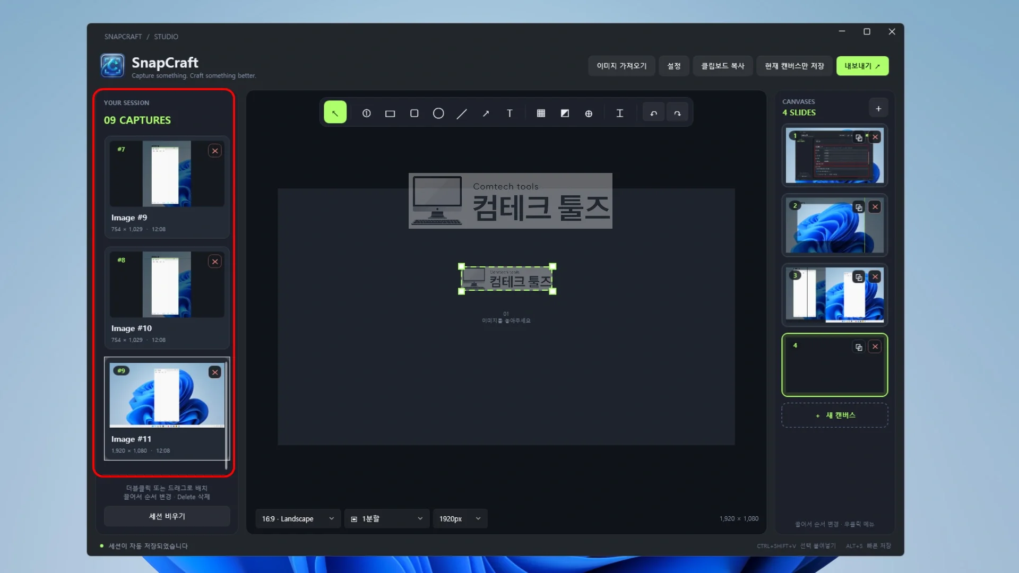Click the selected 컴테크 툴즈 image on canvas

[x=507, y=279]
